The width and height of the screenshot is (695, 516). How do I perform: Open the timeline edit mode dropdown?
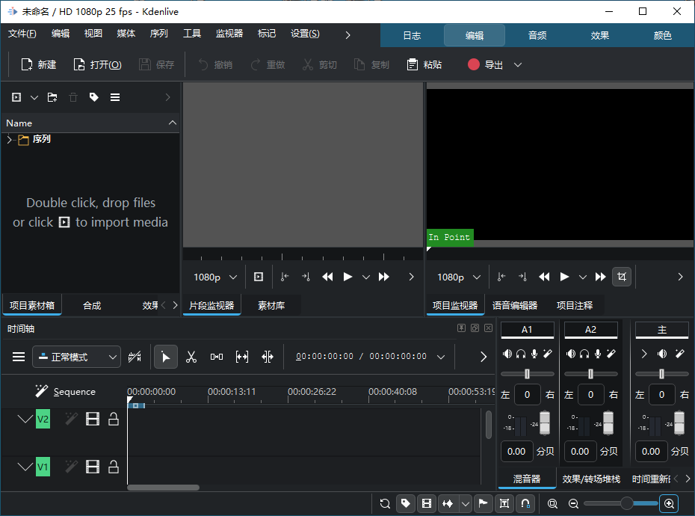pyautogui.click(x=77, y=357)
